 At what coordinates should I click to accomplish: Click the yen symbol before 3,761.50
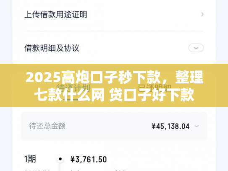tap(73, 159)
